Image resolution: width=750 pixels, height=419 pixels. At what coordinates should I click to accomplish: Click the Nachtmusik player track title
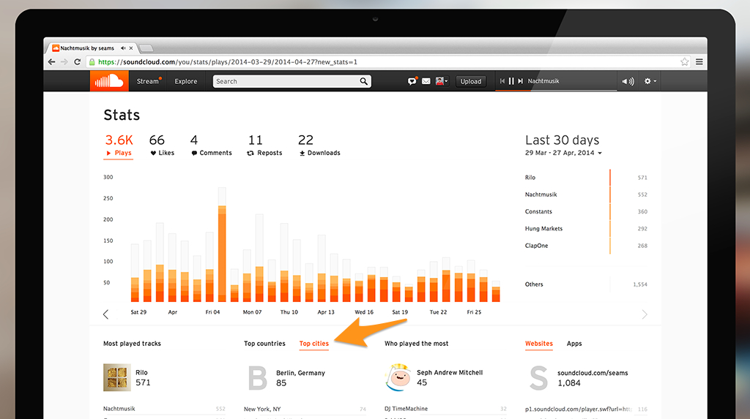(x=543, y=81)
